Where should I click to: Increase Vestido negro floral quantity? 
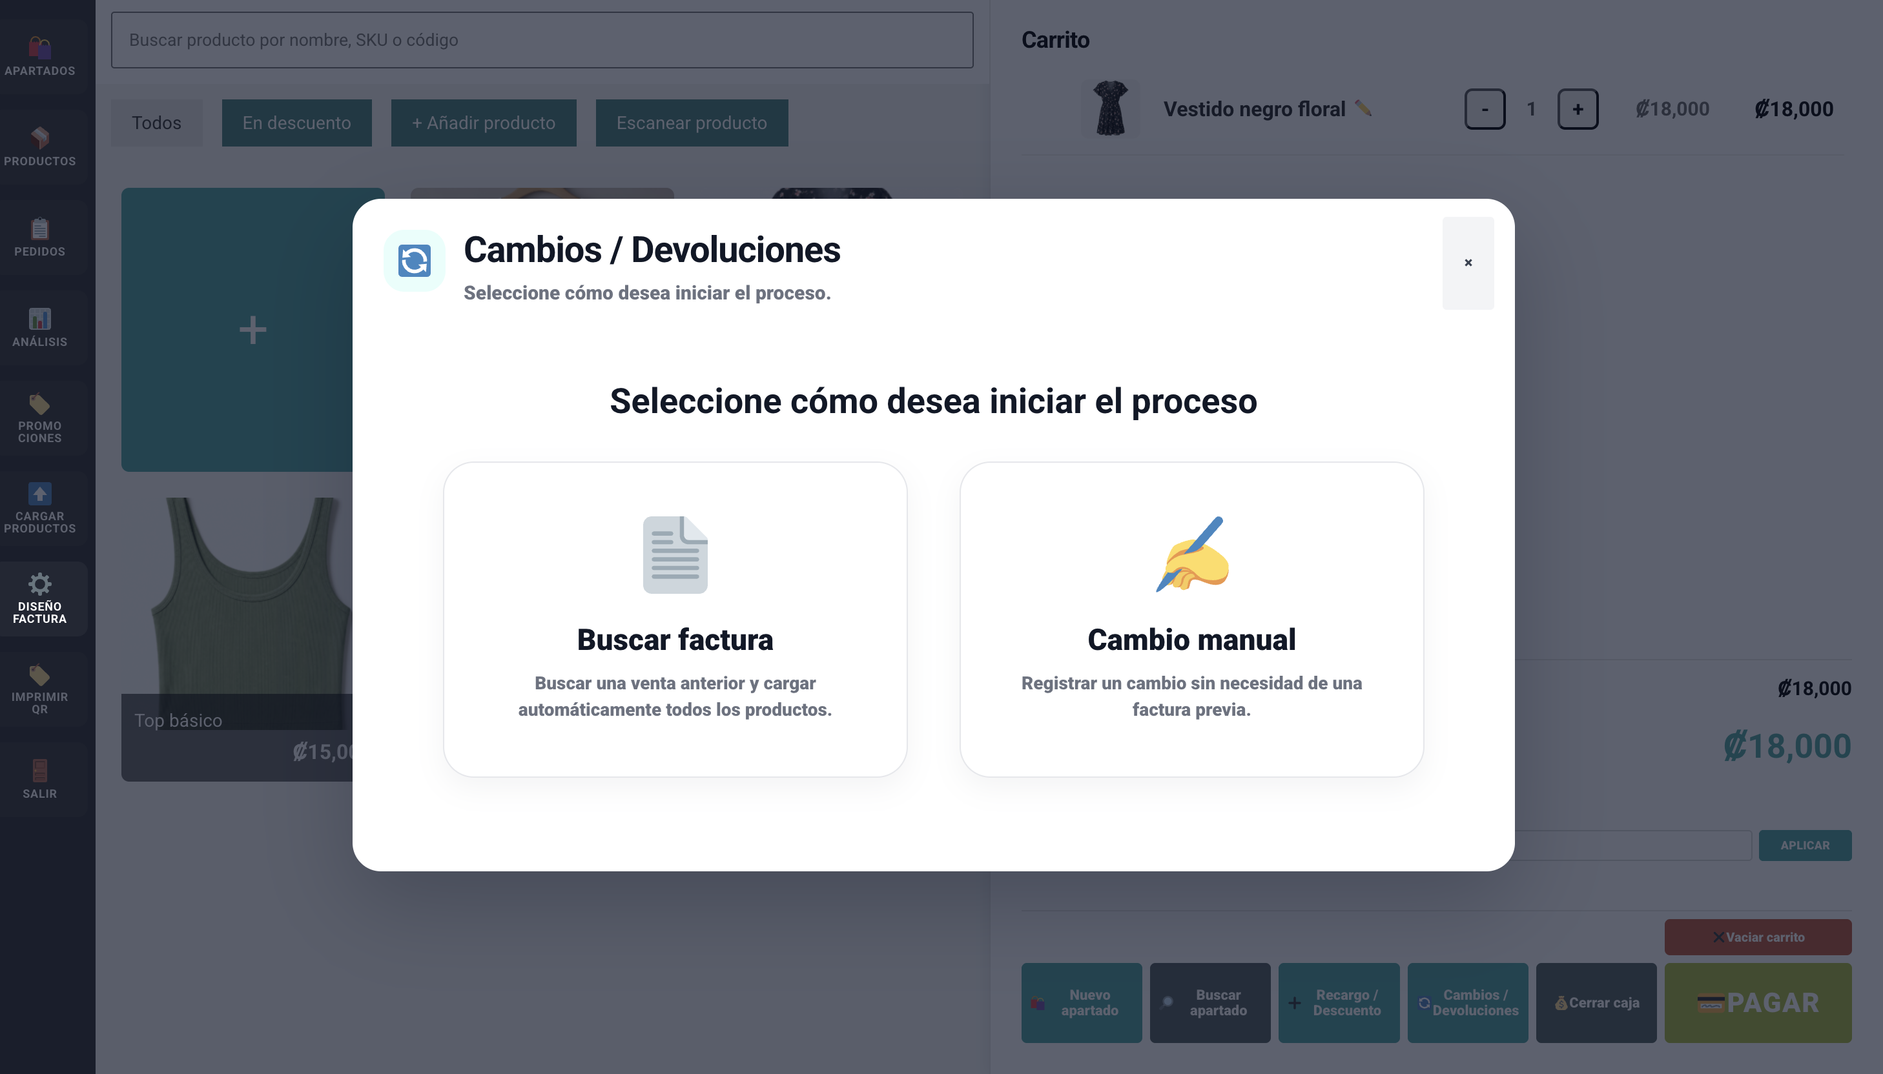[x=1578, y=109]
